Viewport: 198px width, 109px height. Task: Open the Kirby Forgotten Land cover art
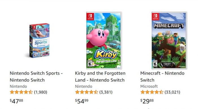click(104, 40)
